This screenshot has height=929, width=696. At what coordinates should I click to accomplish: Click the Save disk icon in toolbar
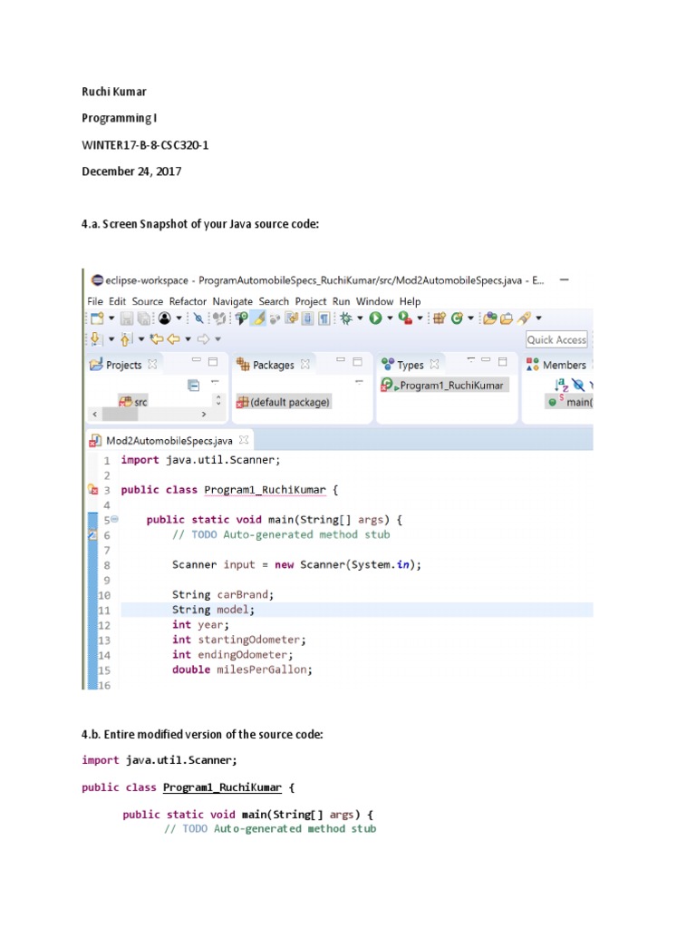click(x=126, y=318)
